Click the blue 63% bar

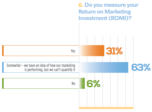pyautogui.click(x=104, y=67)
